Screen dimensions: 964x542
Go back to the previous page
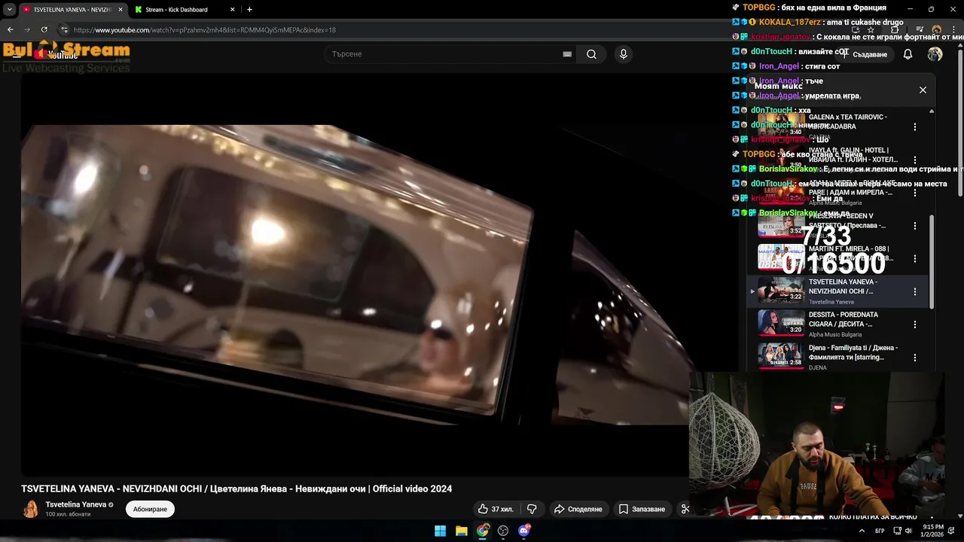tap(10, 30)
